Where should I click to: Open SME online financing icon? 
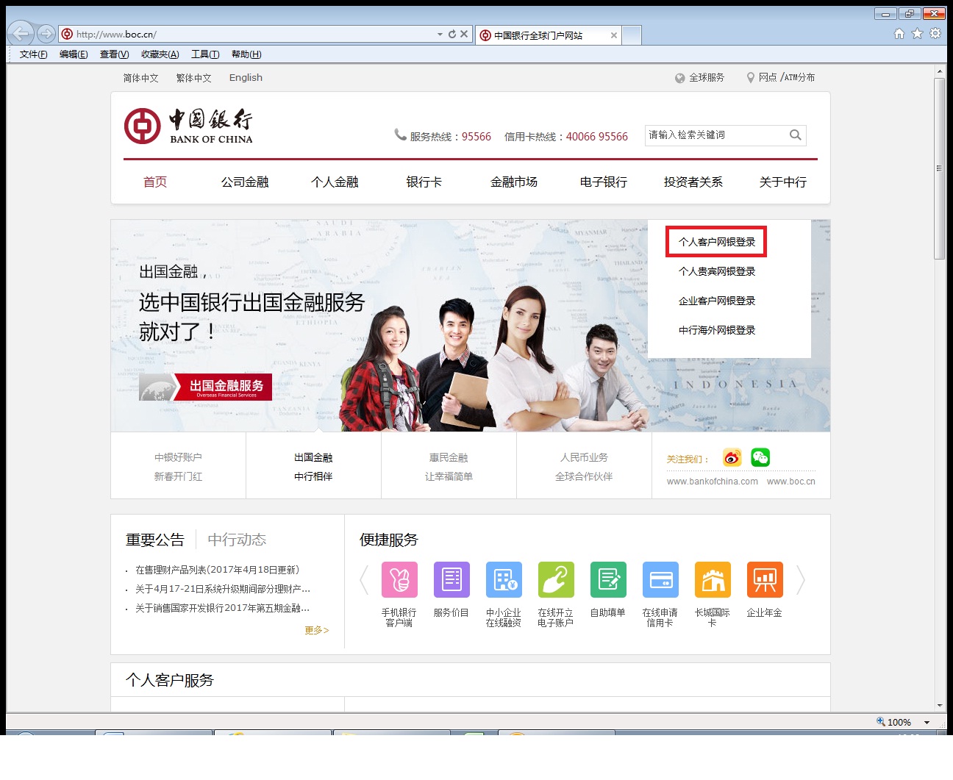click(504, 580)
